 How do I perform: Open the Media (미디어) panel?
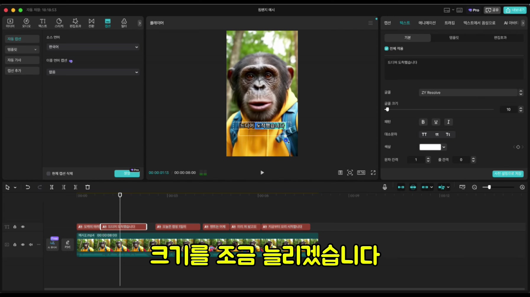(10, 23)
